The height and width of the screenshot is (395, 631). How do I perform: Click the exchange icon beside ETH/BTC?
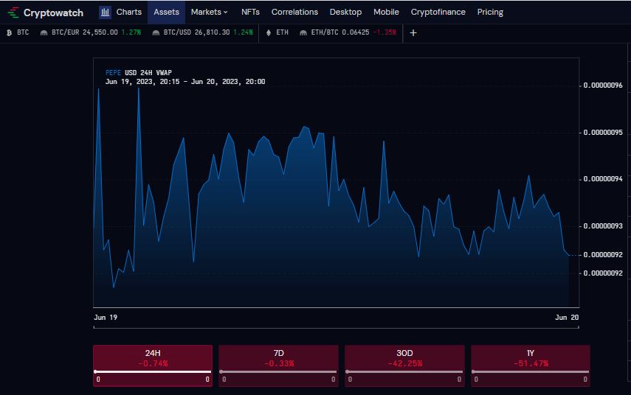[303, 33]
